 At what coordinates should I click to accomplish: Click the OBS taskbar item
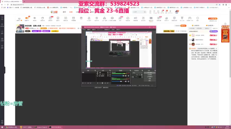coord(55,127)
